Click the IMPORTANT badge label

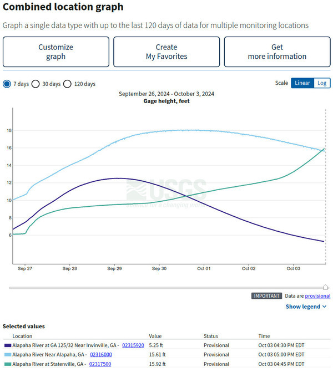(x=266, y=296)
